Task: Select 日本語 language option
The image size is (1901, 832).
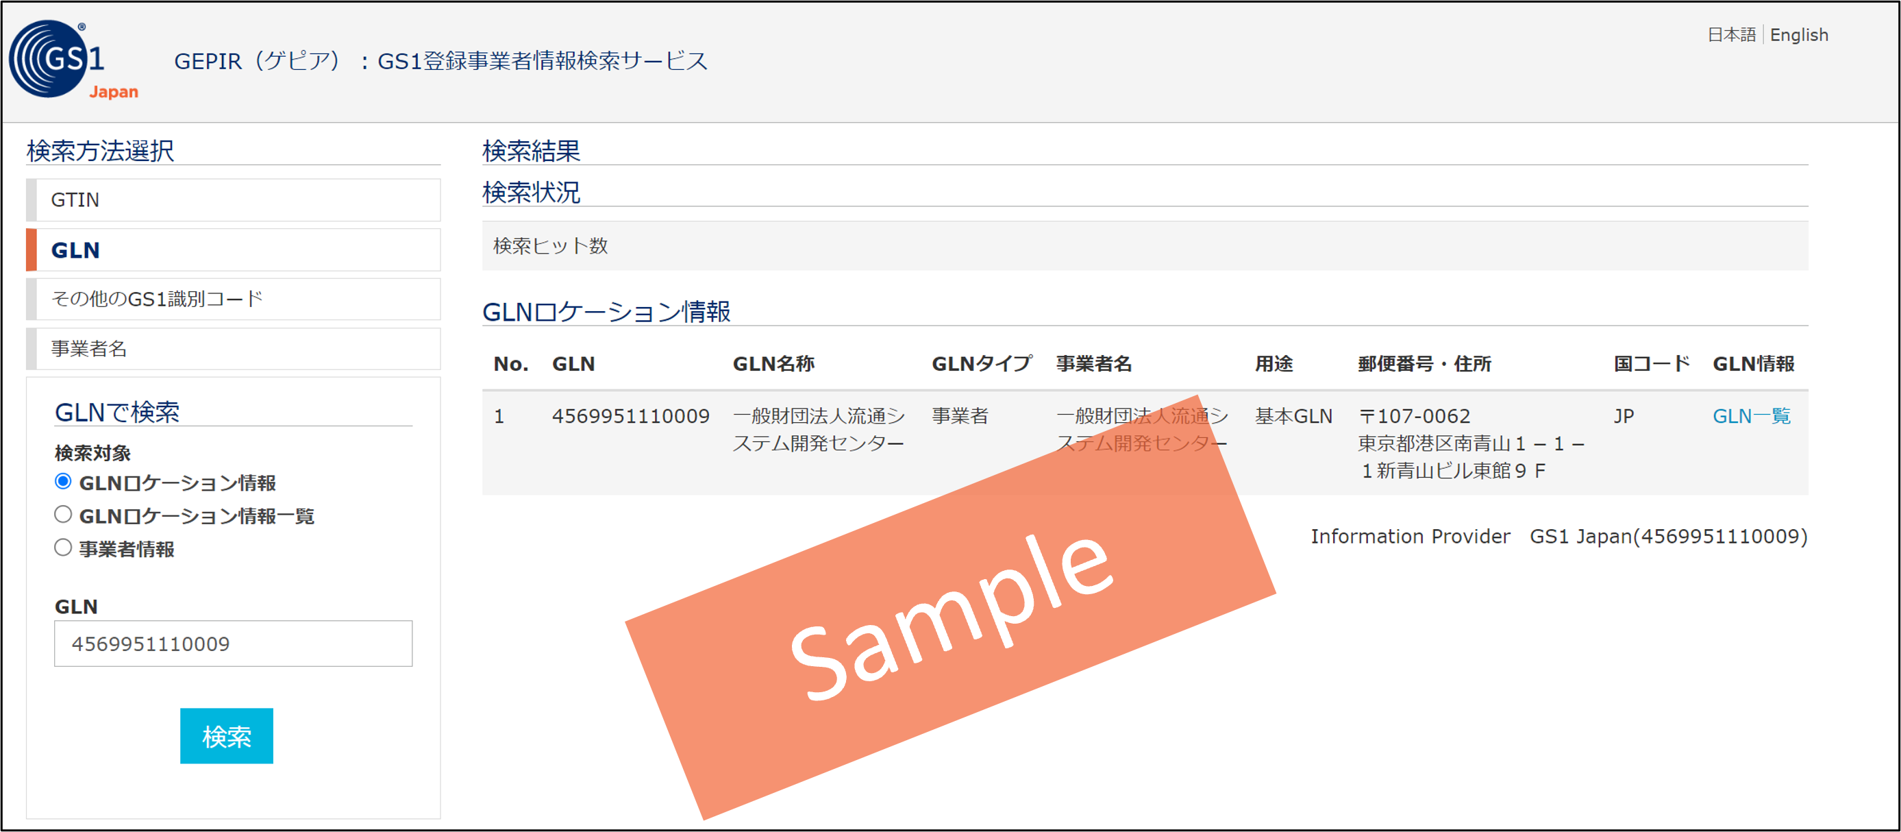Action: pyautogui.click(x=1732, y=33)
